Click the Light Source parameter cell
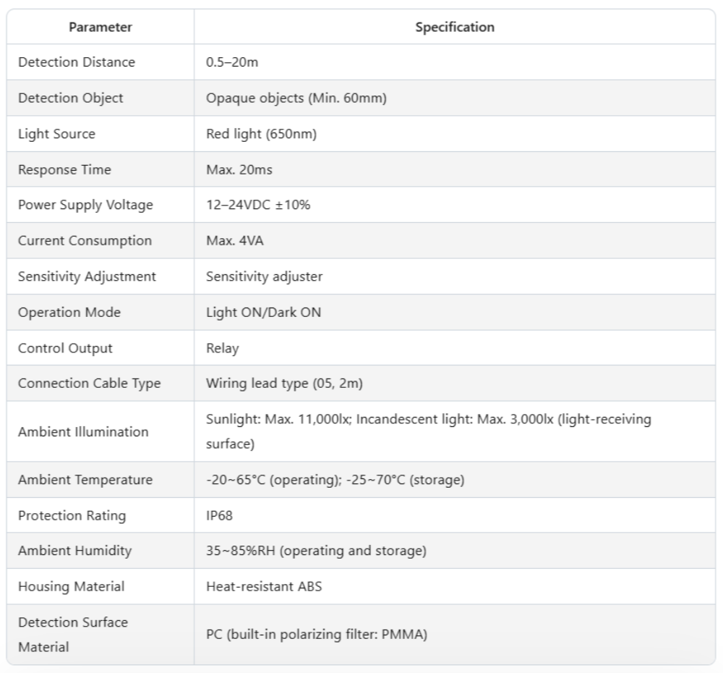 click(x=56, y=134)
